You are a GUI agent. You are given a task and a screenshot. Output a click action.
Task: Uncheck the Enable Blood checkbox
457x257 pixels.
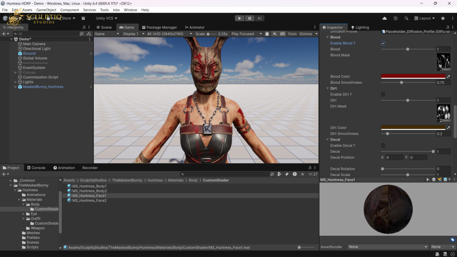click(x=383, y=43)
